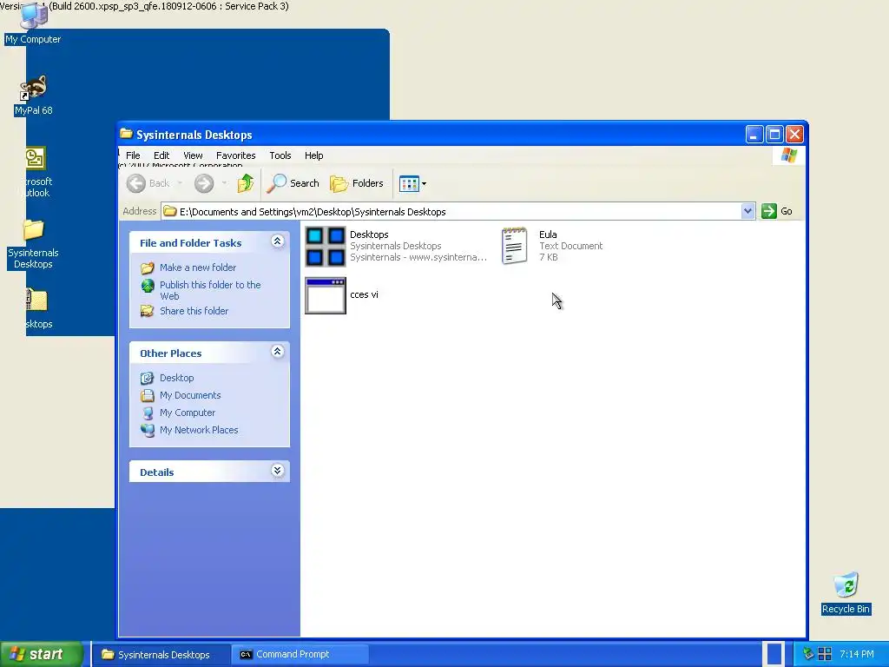Click the Make a new folder icon
Screen dimensions: 889x667
pyautogui.click(x=148, y=267)
